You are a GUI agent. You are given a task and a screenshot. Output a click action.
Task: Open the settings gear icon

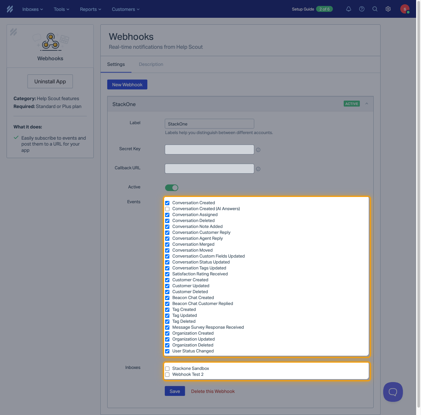click(x=388, y=9)
